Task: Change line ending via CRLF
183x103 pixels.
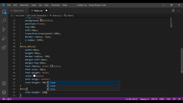Action: [x=162, y=99]
